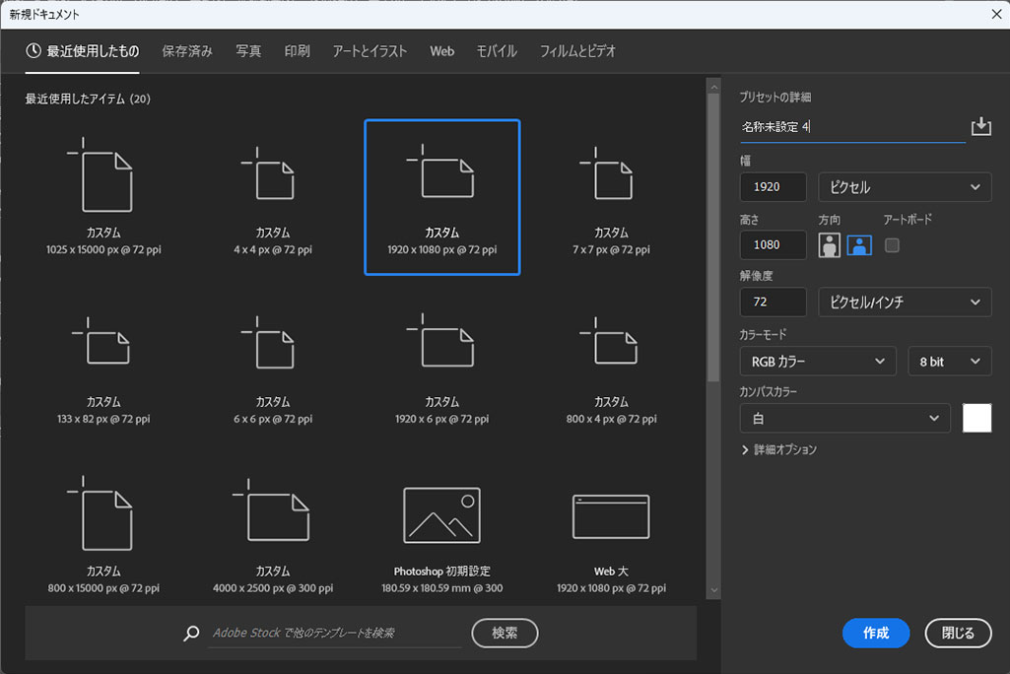Open the canvas color 白 dropdown
The height and width of the screenshot is (674, 1010).
[x=844, y=418]
